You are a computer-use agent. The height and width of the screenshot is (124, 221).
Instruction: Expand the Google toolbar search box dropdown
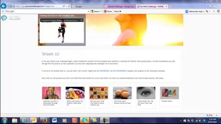coord(88,11)
